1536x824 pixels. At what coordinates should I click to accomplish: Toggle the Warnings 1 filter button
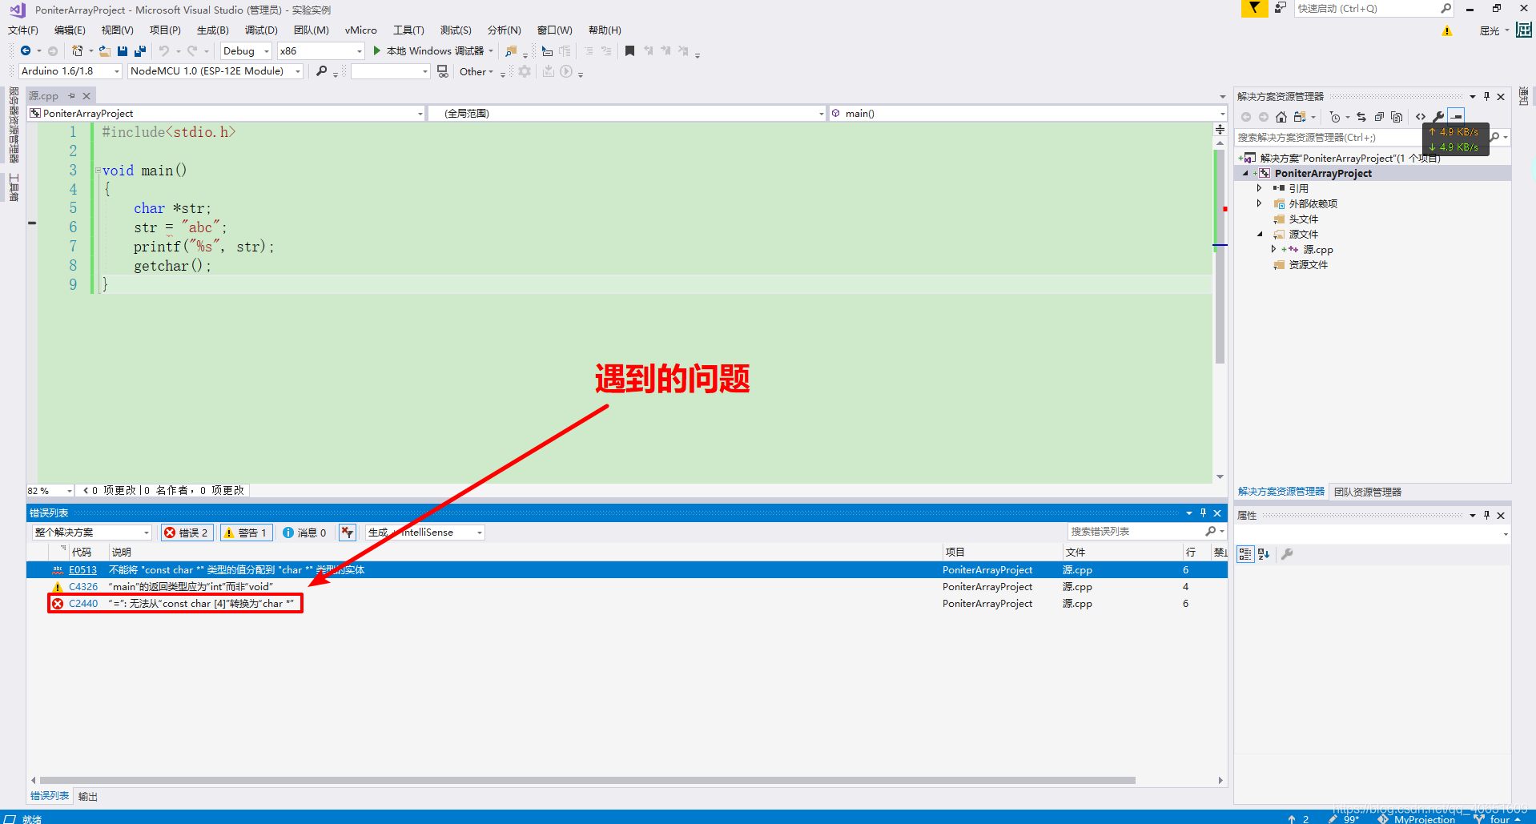246,533
